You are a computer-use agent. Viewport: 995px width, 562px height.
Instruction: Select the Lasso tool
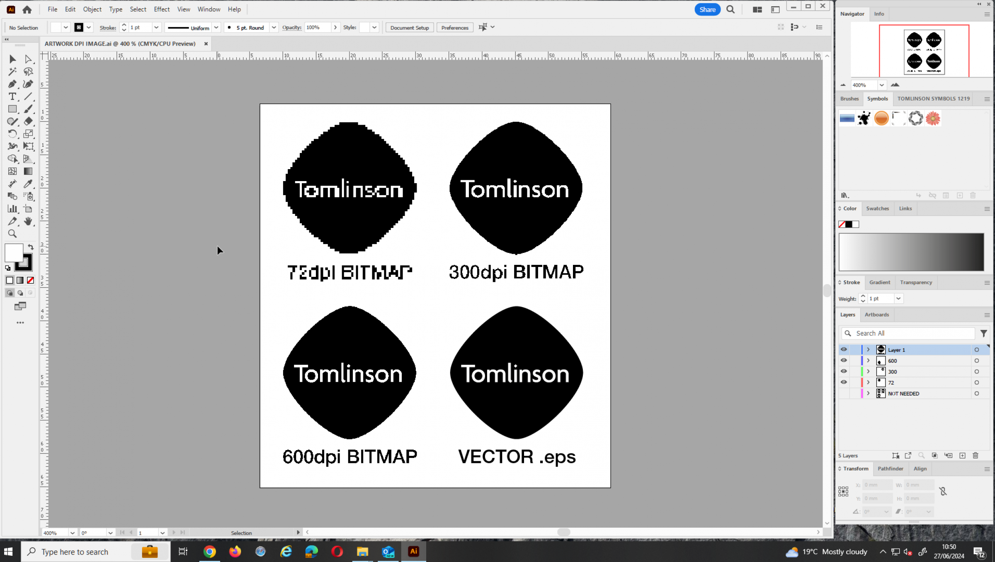click(x=28, y=72)
